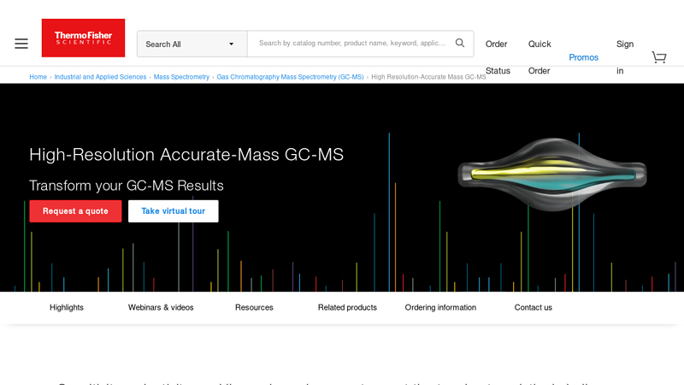The height and width of the screenshot is (385, 684).
Task: Open Order Status
Action: click(498, 57)
